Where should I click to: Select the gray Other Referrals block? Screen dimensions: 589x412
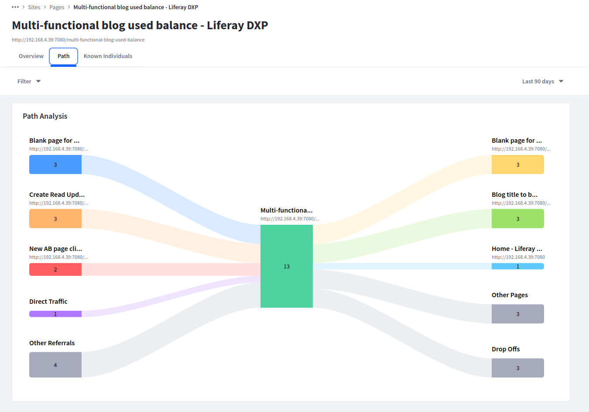coord(55,365)
